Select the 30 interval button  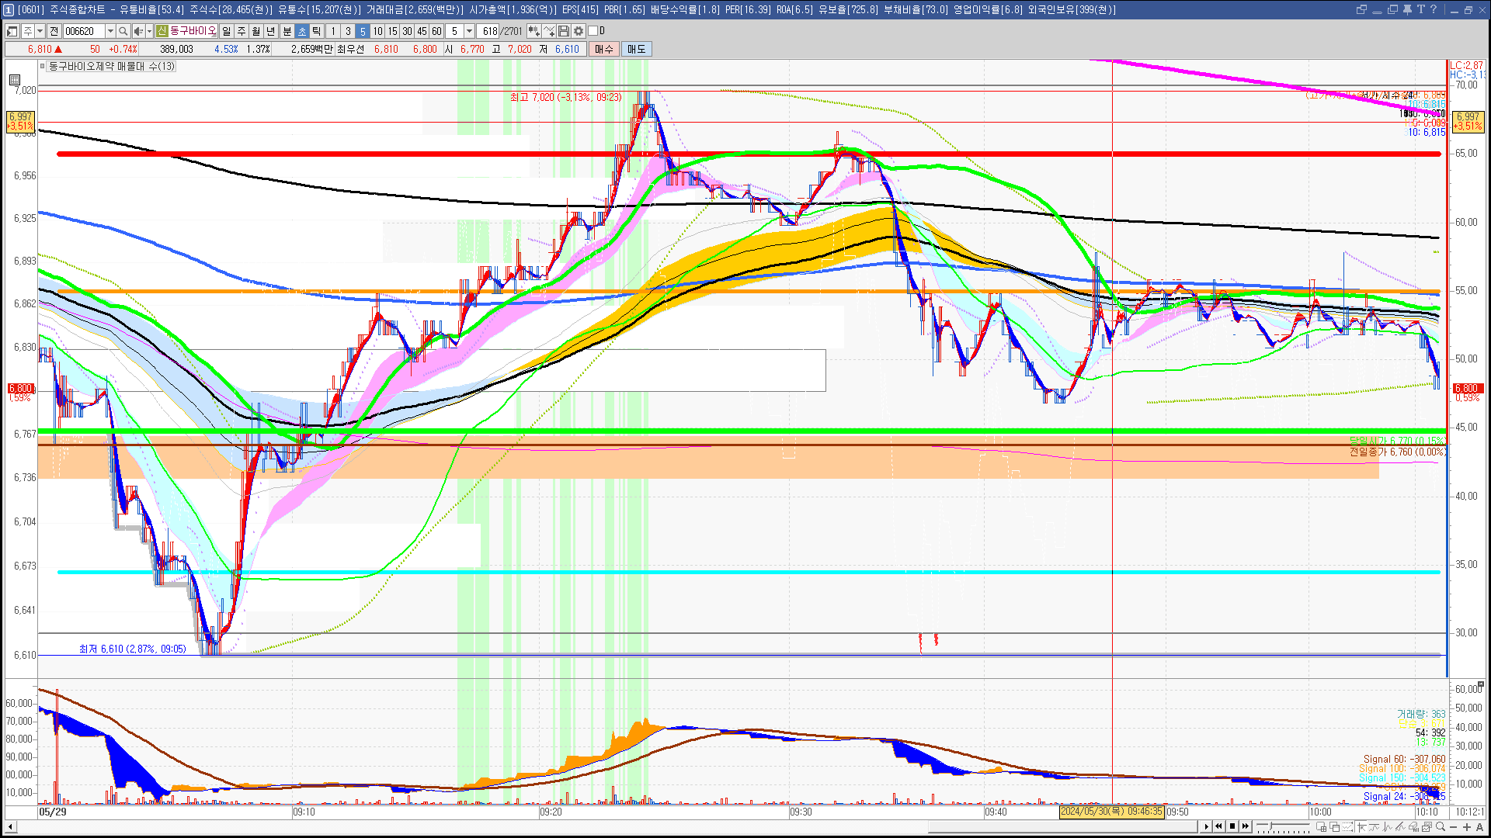click(x=407, y=31)
